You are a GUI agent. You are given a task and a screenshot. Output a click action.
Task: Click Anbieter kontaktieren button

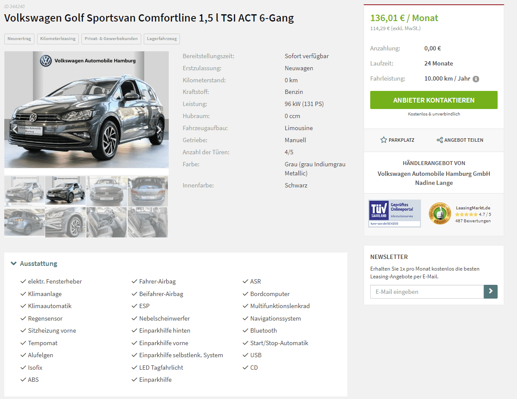point(434,100)
